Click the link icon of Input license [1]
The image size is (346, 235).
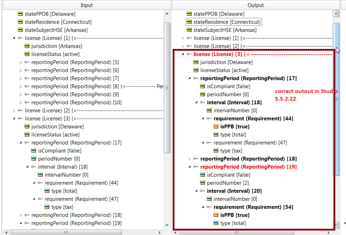click(20, 38)
